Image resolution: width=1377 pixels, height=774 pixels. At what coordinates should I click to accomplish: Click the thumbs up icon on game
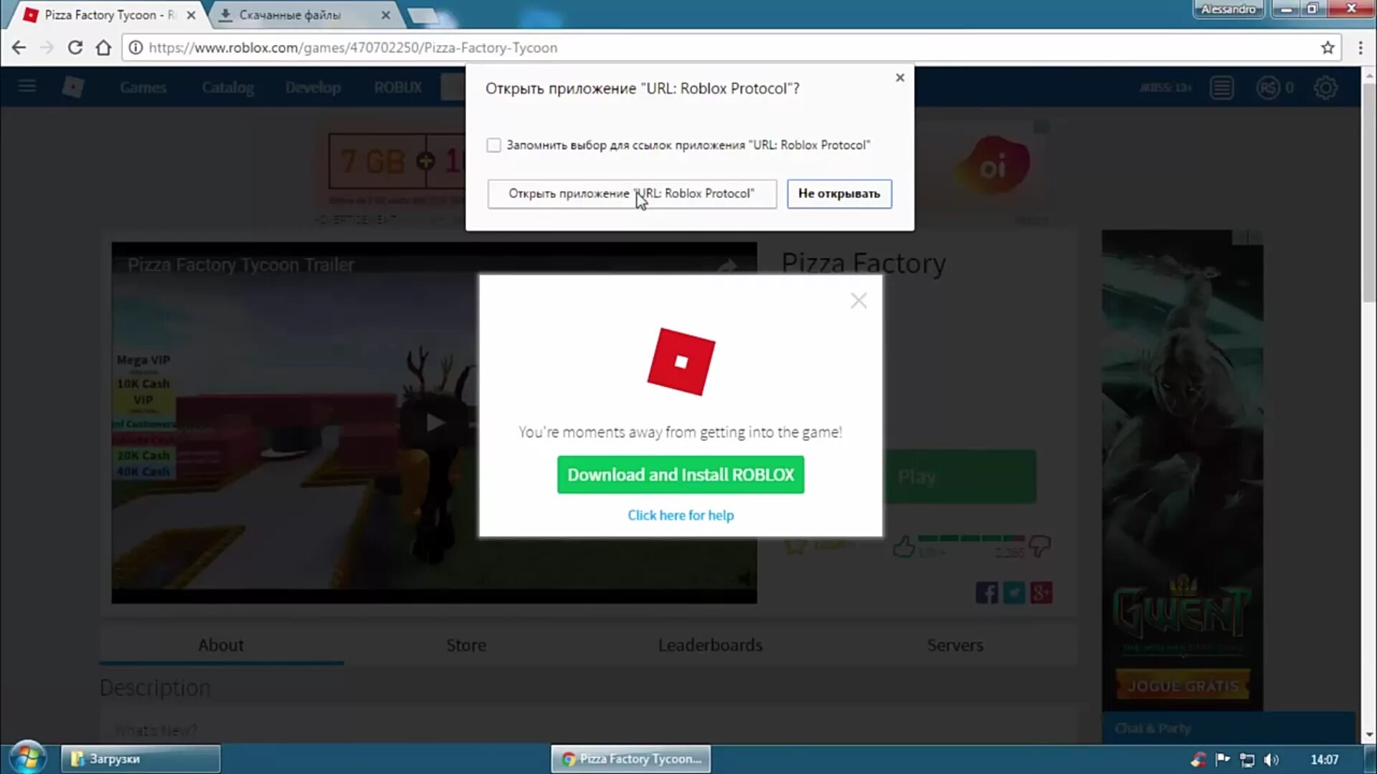point(903,546)
